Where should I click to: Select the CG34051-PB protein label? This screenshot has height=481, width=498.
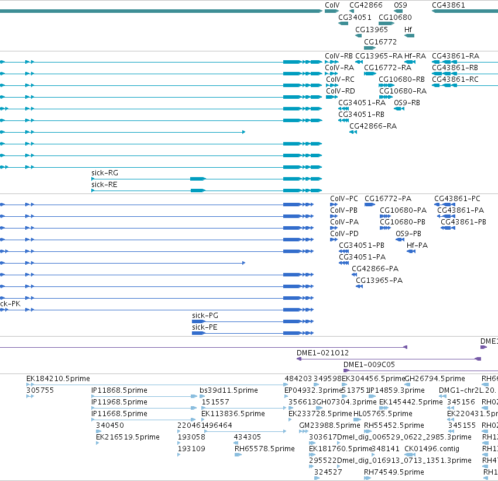pyautogui.click(x=362, y=245)
